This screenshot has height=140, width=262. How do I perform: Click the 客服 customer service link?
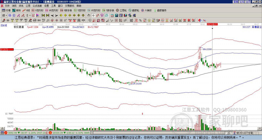point(236,2)
